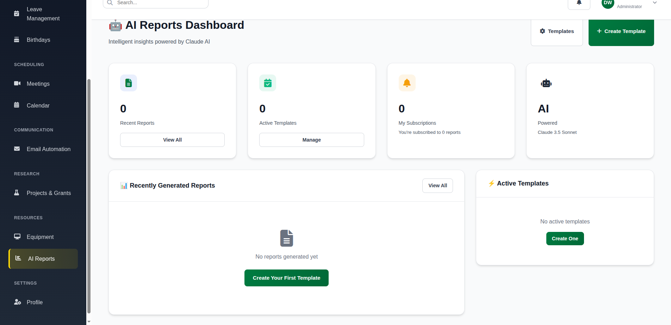Click the robot icon beside AI Reports Dashboard

tap(115, 25)
